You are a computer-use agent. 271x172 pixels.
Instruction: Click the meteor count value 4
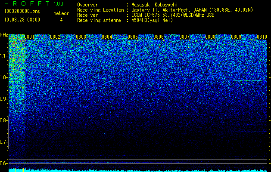click(x=61, y=20)
